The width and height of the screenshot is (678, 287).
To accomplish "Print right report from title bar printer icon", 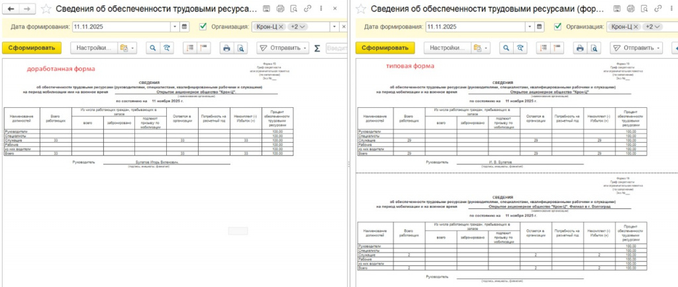I will tap(630, 9).
